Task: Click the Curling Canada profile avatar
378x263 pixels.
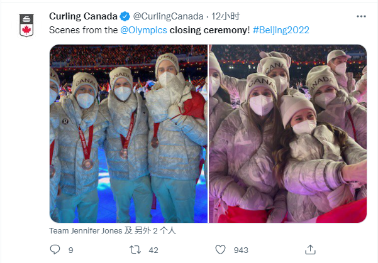Action: click(25, 25)
